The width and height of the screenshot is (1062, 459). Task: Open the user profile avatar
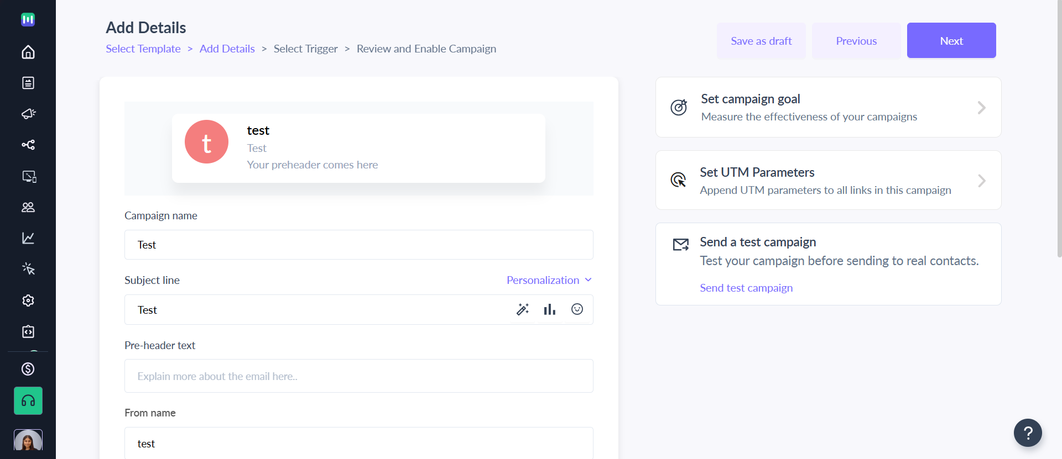(28, 440)
